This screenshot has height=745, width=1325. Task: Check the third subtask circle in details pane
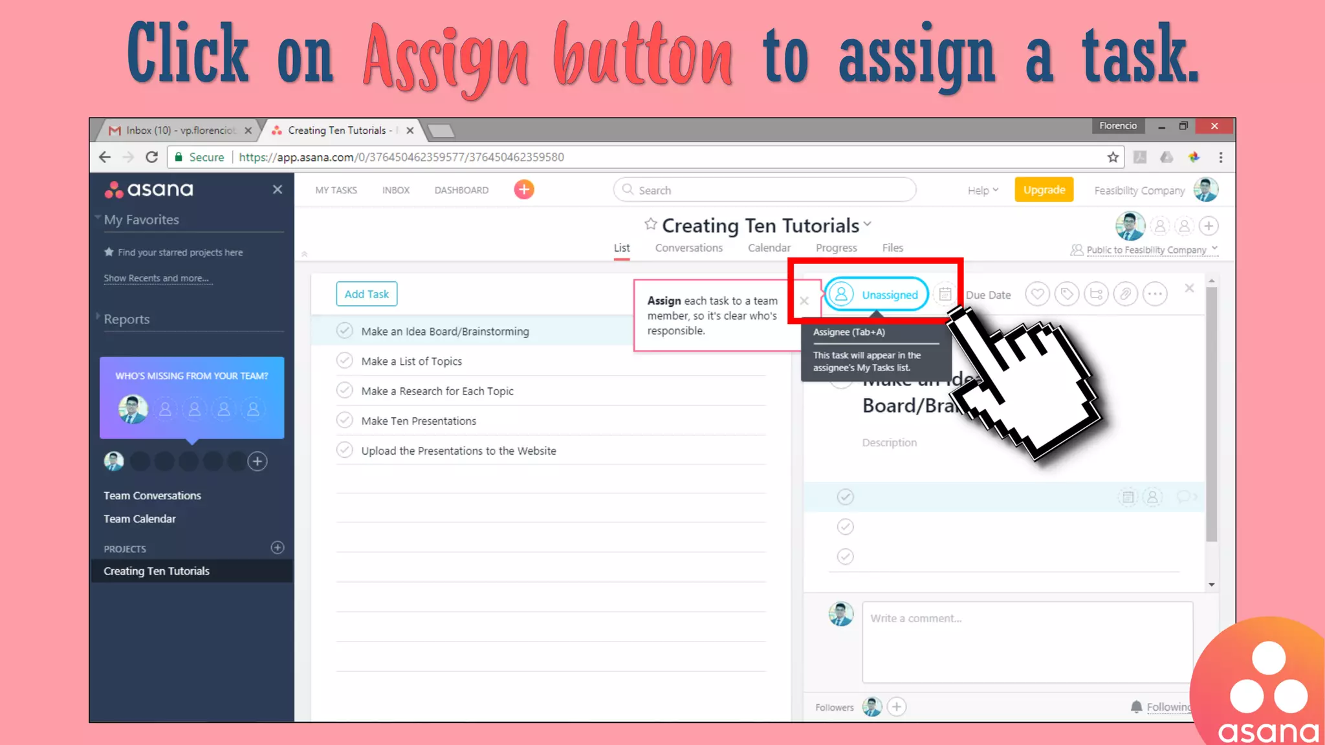tap(845, 556)
